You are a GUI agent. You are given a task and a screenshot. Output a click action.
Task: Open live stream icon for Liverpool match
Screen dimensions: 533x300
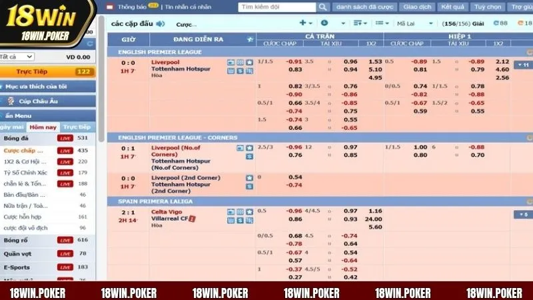click(x=231, y=63)
